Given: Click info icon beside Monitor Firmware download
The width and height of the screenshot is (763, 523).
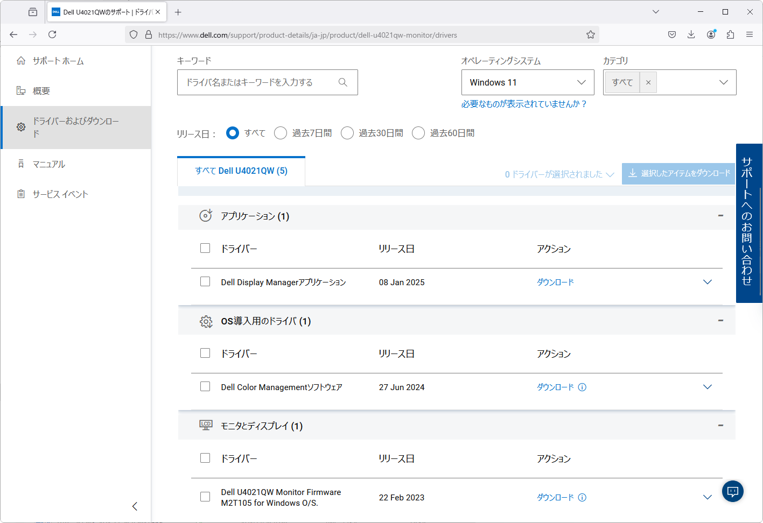Looking at the screenshot, I should [582, 497].
